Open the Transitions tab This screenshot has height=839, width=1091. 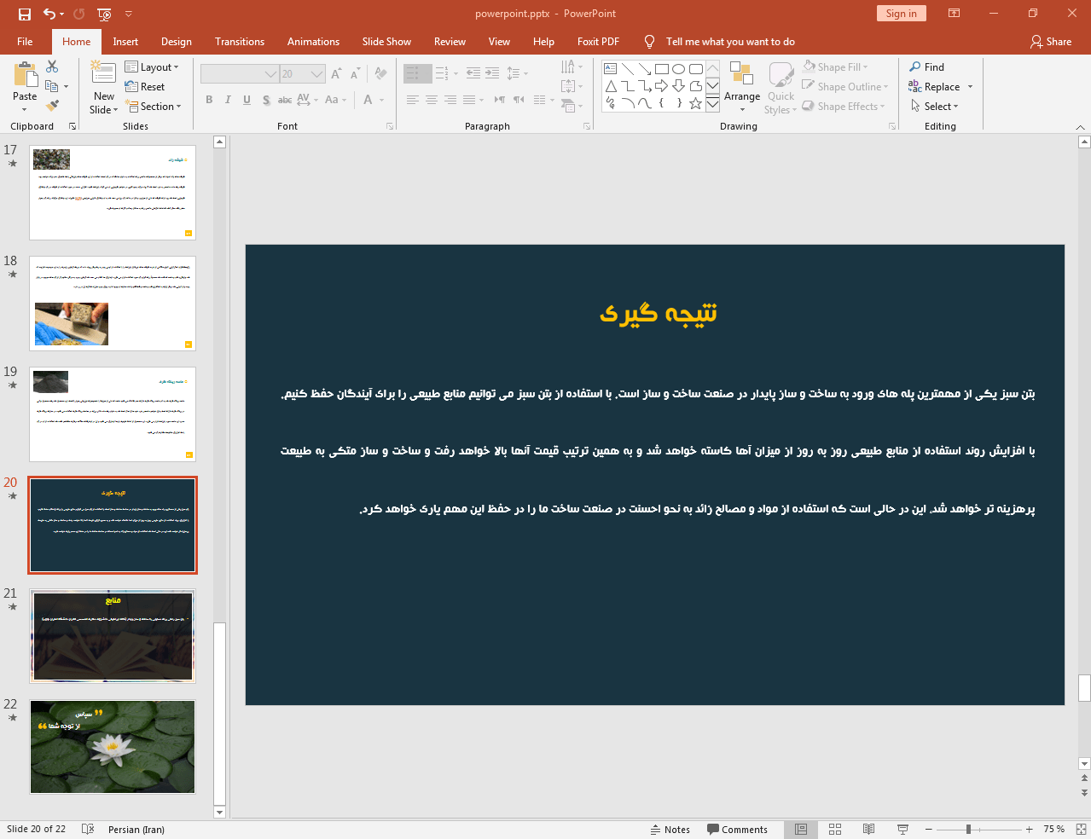240,42
